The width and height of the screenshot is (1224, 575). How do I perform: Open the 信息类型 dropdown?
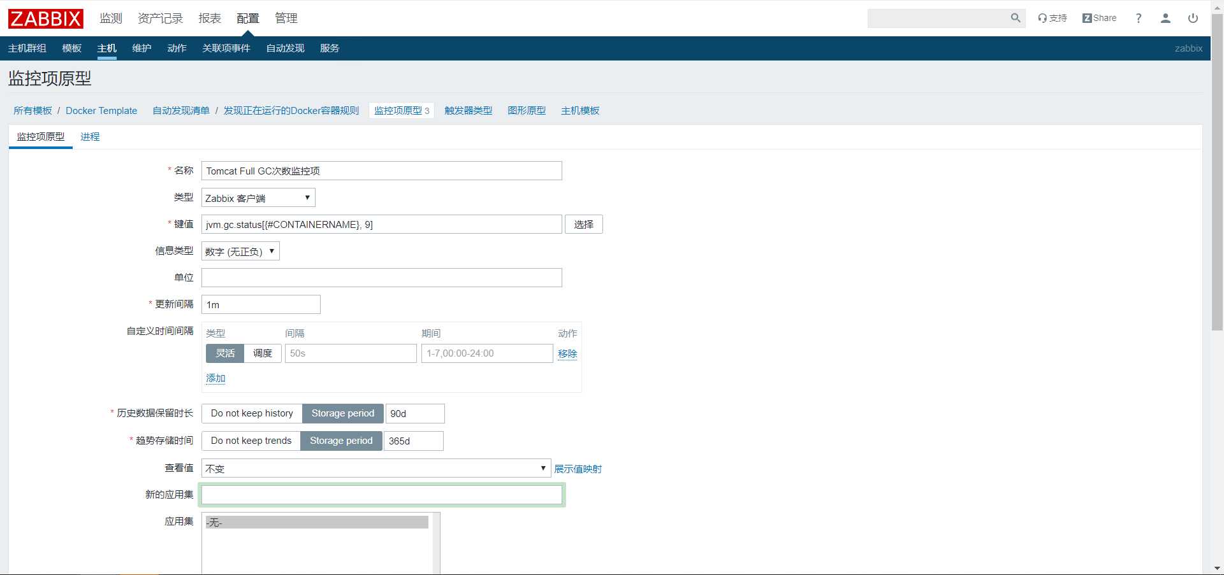click(240, 252)
